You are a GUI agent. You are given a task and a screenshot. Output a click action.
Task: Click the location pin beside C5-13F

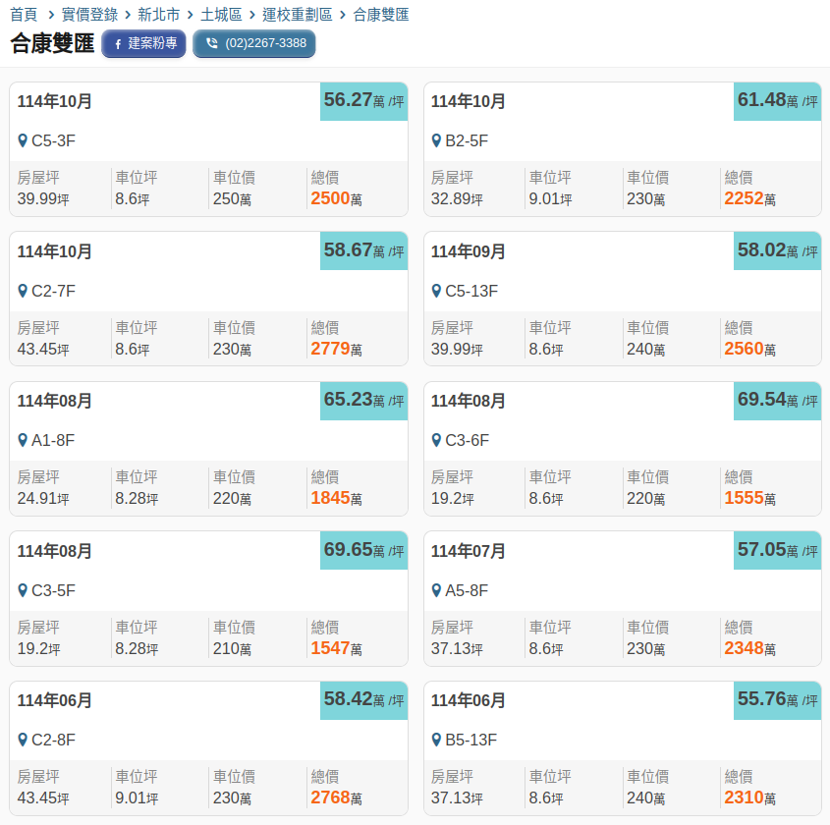[436, 291]
